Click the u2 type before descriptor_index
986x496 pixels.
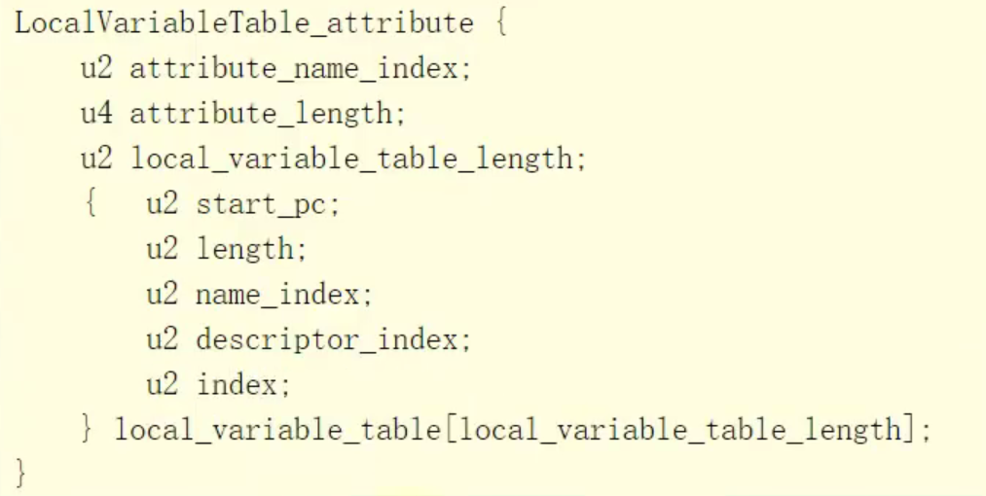pyautogui.click(x=163, y=339)
